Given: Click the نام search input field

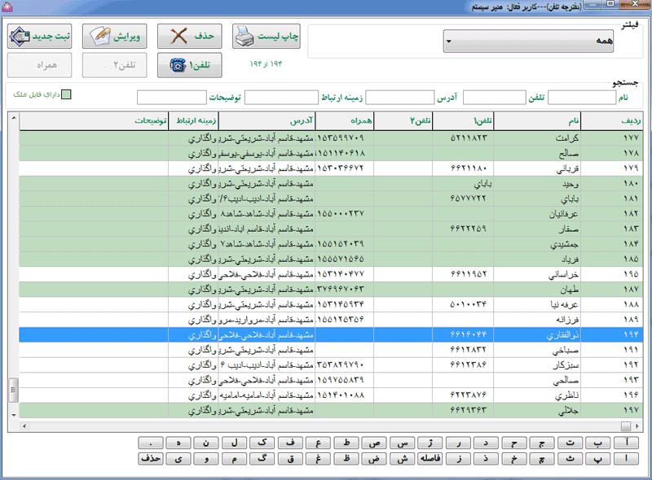Looking at the screenshot, I should tap(582, 98).
